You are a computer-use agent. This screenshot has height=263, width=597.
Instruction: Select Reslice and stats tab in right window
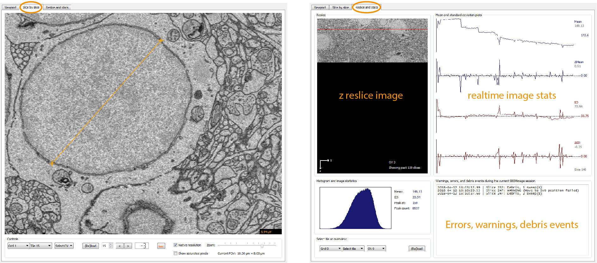366,7
